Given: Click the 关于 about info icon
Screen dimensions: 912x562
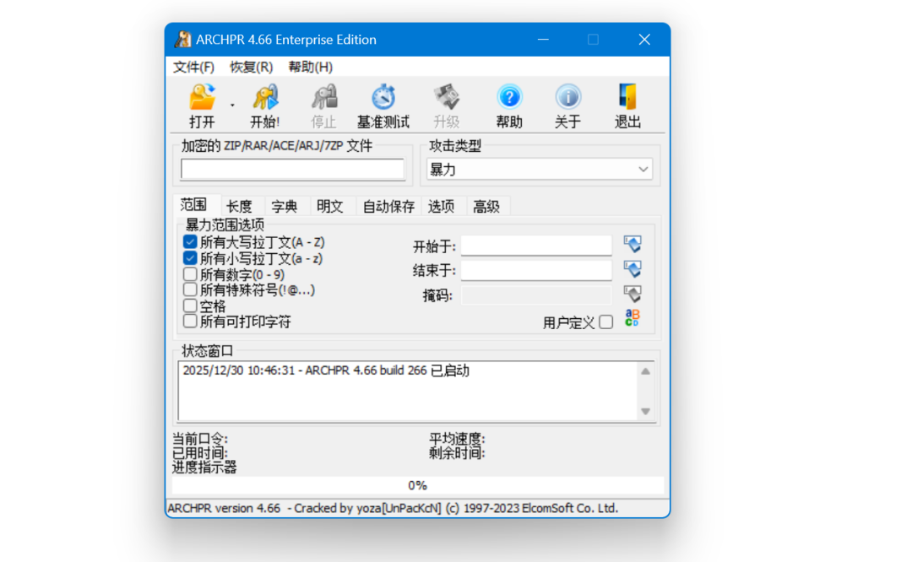Looking at the screenshot, I should 567,98.
